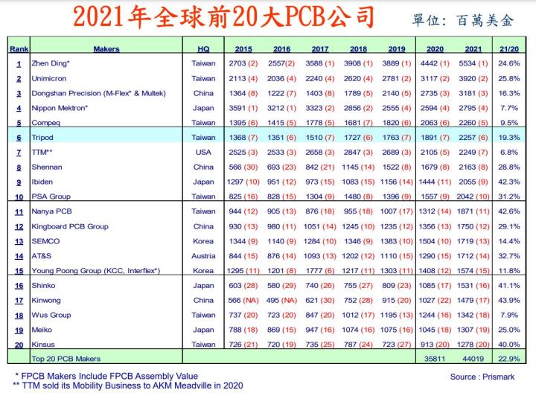Viewport: 536px width, 393px height.
Task: Click Nippon Mektron 2015 value 3591 (1)
Action: (x=243, y=108)
